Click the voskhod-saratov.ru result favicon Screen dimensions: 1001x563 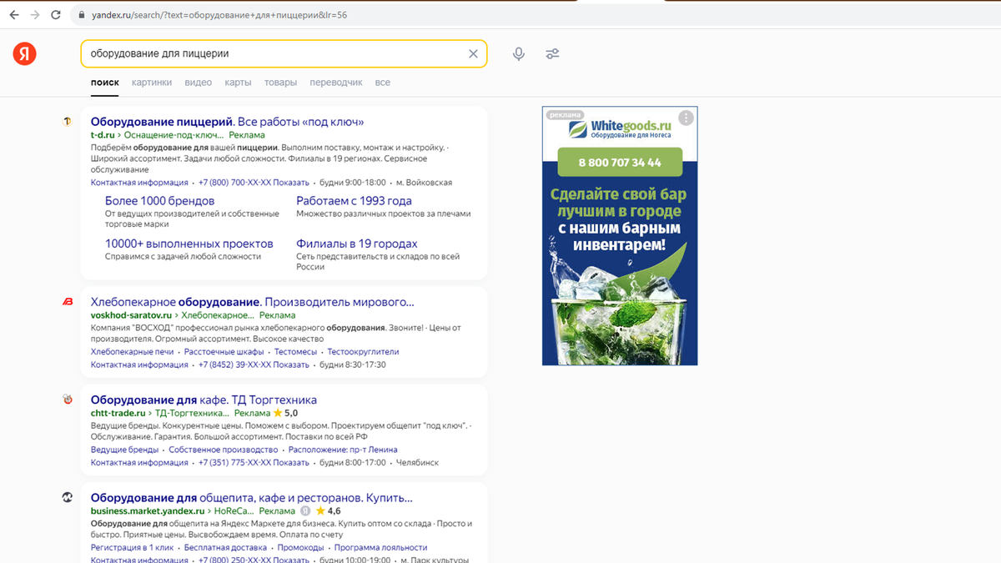point(68,302)
